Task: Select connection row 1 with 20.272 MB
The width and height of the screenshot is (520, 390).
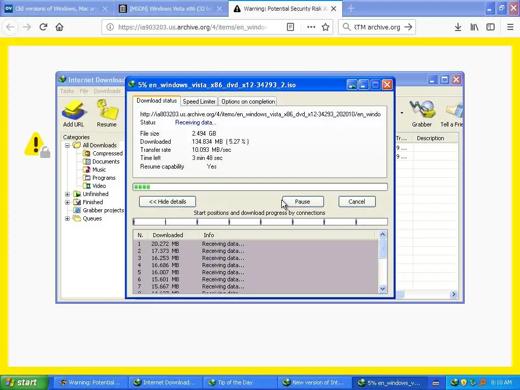Action: click(x=256, y=244)
